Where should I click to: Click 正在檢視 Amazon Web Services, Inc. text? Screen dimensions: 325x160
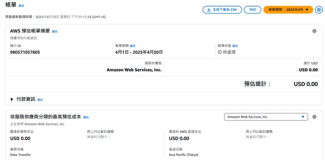(x=37, y=124)
